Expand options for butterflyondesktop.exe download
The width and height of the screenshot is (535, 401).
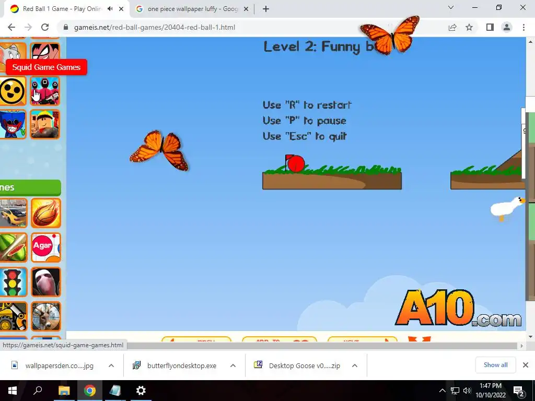point(233,365)
